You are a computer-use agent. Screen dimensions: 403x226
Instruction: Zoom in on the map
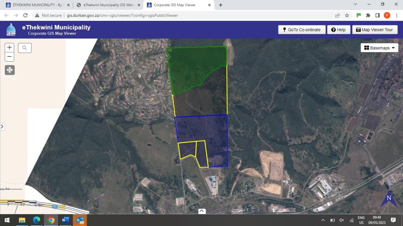(10, 47)
